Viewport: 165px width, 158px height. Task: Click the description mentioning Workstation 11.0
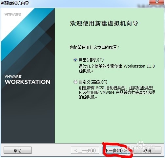117,69
